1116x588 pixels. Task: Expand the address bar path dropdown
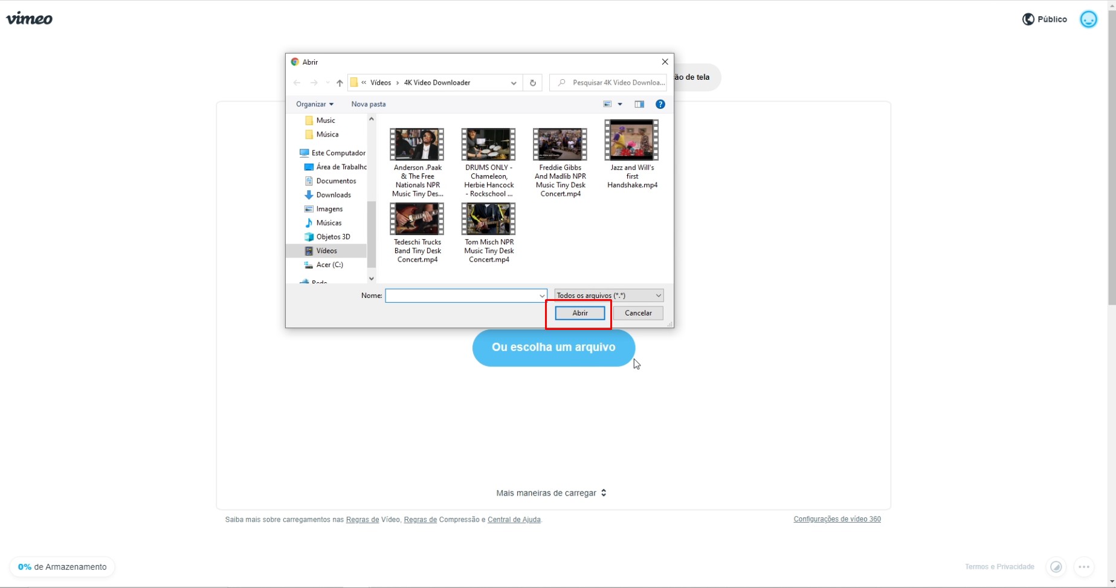(514, 83)
